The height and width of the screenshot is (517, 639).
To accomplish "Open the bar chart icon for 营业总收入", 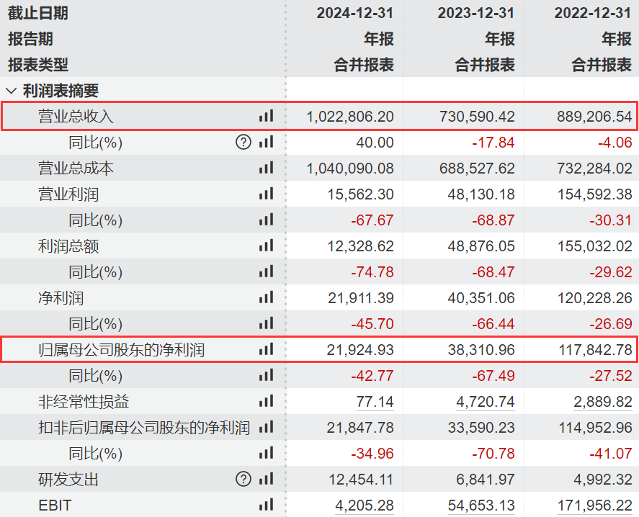I will click(266, 116).
